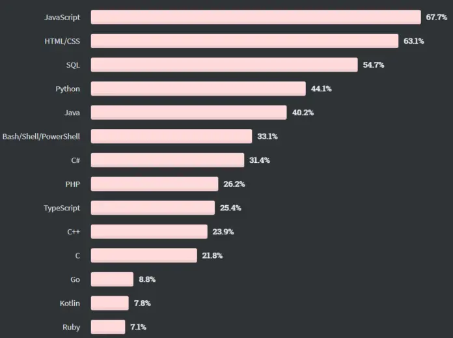Click the JavaScript label text
This screenshot has height=338, width=453.
62,18
